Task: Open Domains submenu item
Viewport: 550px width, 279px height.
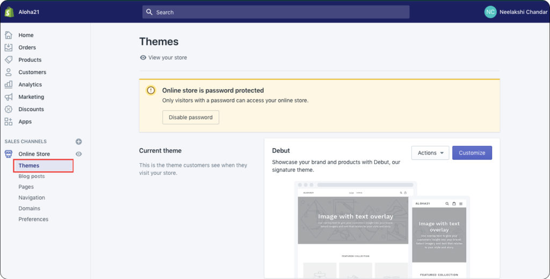Action: tap(29, 208)
